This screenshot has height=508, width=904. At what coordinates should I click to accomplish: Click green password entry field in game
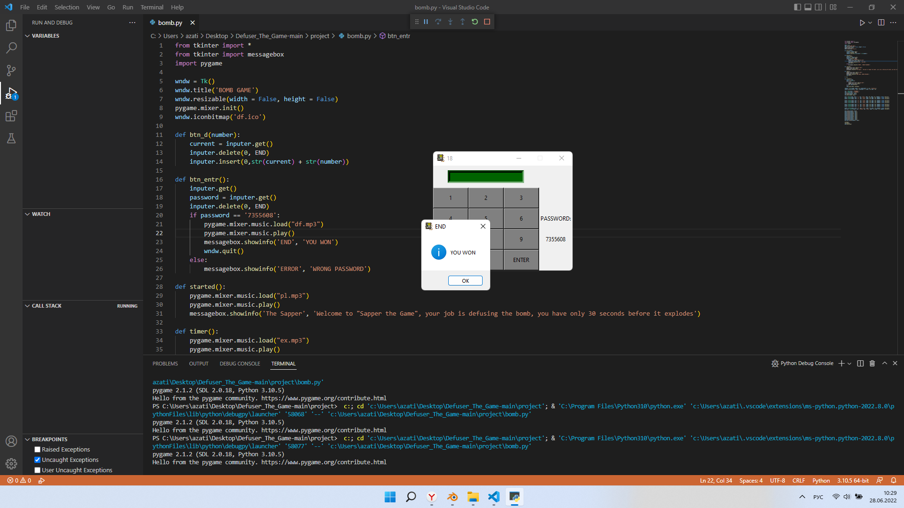[x=485, y=177]
